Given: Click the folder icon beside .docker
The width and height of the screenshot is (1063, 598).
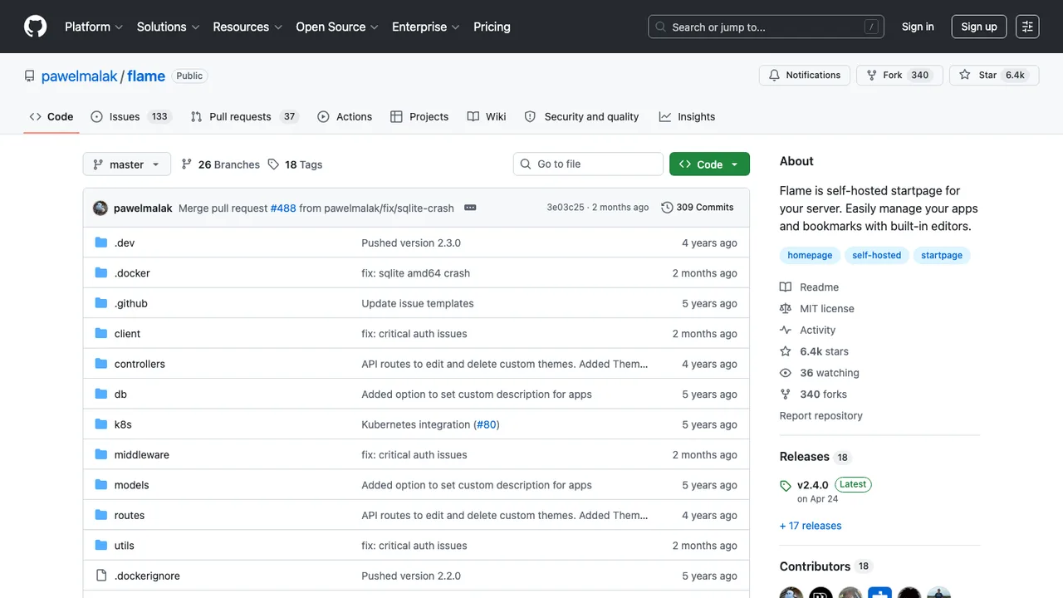Looking at the screenshot, I should click(101, 272).
